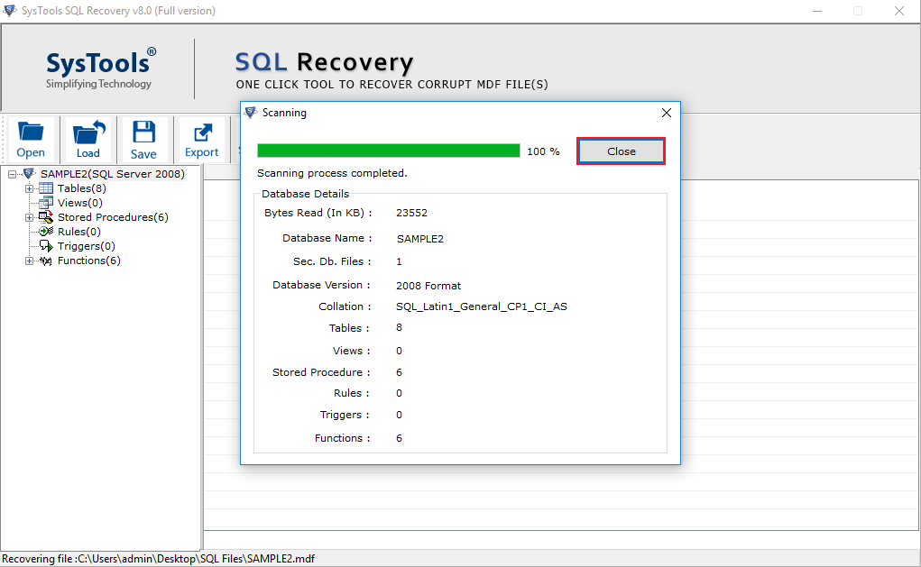The height and width of the screenshot is (567, 921).
Task: Close the Scanning dialog with Close button
Action: click(x=621, y=151)
